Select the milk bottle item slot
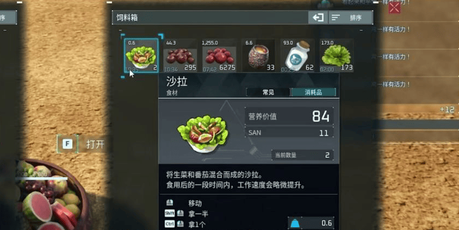459x230 pixels. click(x=297, y=55)
